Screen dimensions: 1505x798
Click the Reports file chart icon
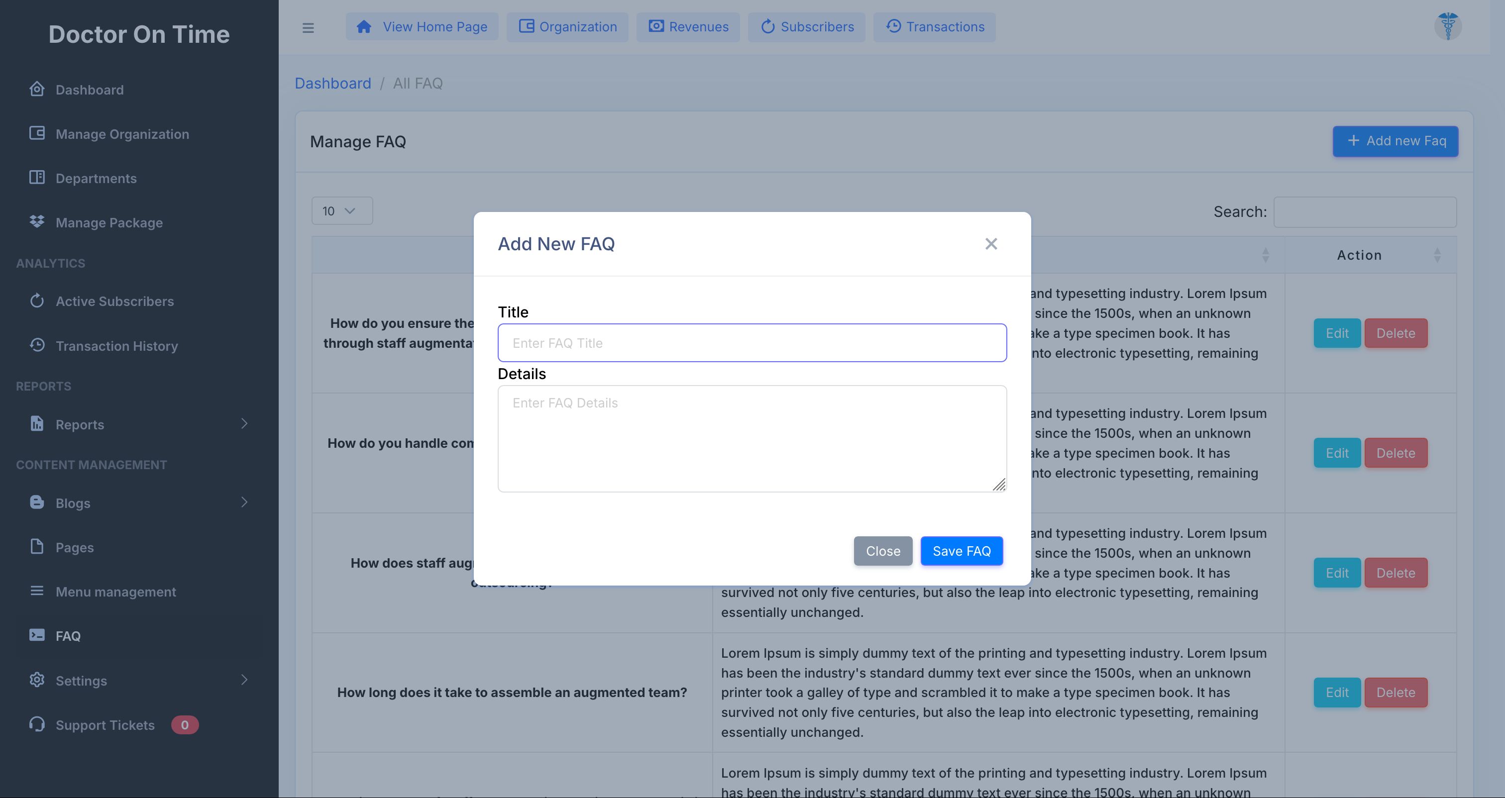click(x=37, y=423)
